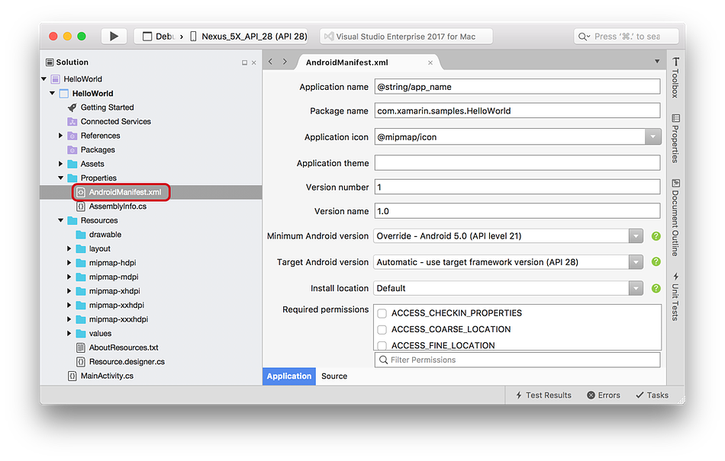The width and height of the screenshot is (725, 461).
Task: Expand the mipmap-mdpi folder
Action: [x=69, y=277]
